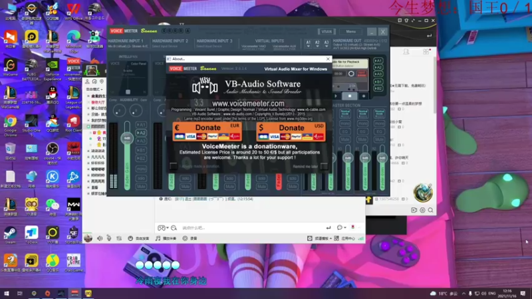Viewport: 532px width, 299px height.
Task: Open A1 hardware output device dropdown
Action: click(x=308, y=43)
